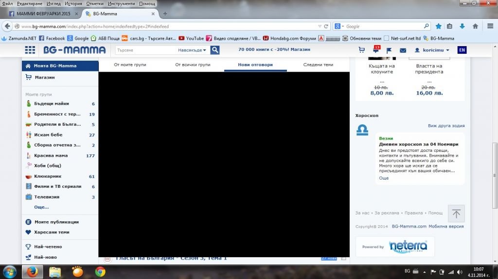Click Виж друга зодия link
This screenshot has width=498, height=279.
coord(446,126)
